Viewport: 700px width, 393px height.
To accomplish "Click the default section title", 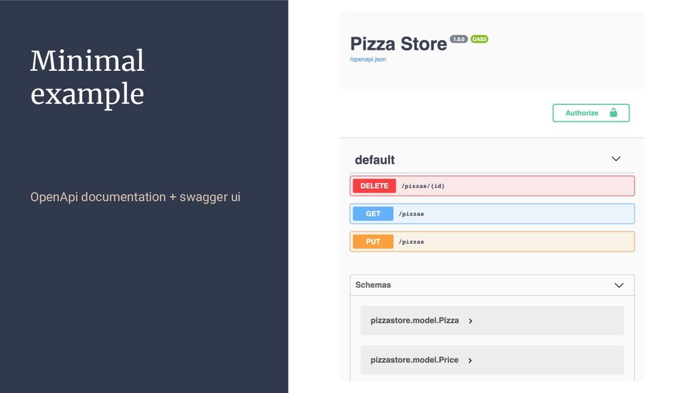I will (x=375, y=160).
